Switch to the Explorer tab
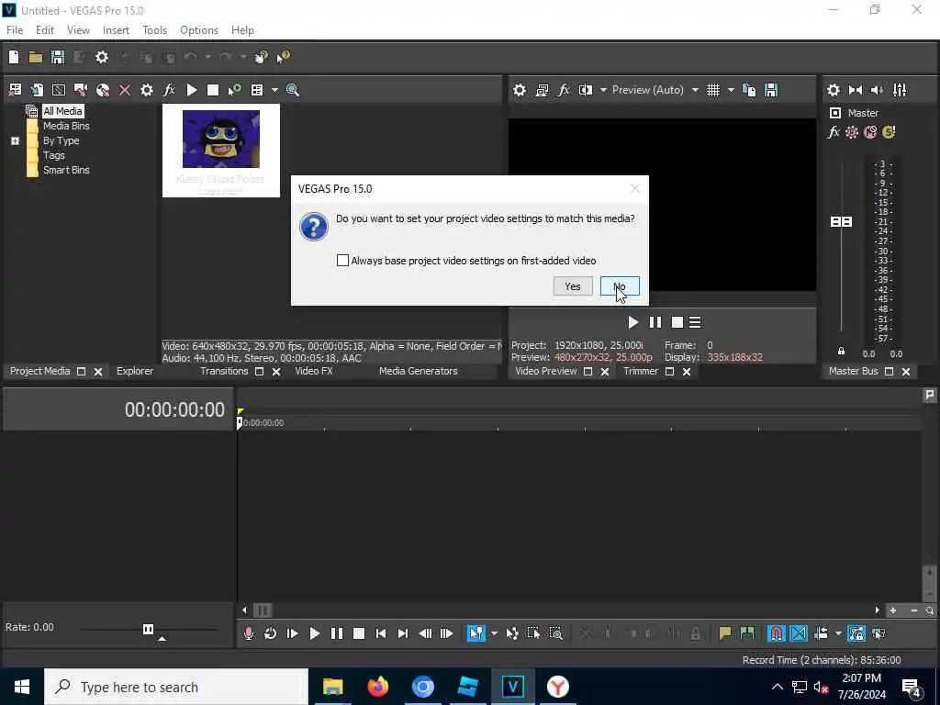 pos(135,371)
